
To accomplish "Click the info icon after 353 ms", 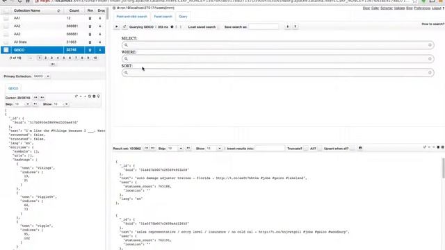I will coord(172,27).
